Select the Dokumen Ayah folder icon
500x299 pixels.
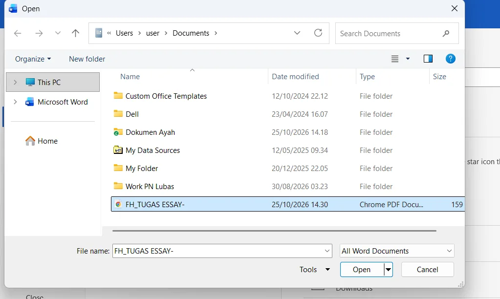tap(118, 132)
